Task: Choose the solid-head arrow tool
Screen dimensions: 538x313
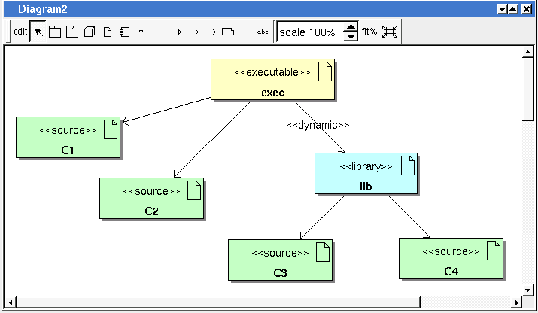Action: 176,32
